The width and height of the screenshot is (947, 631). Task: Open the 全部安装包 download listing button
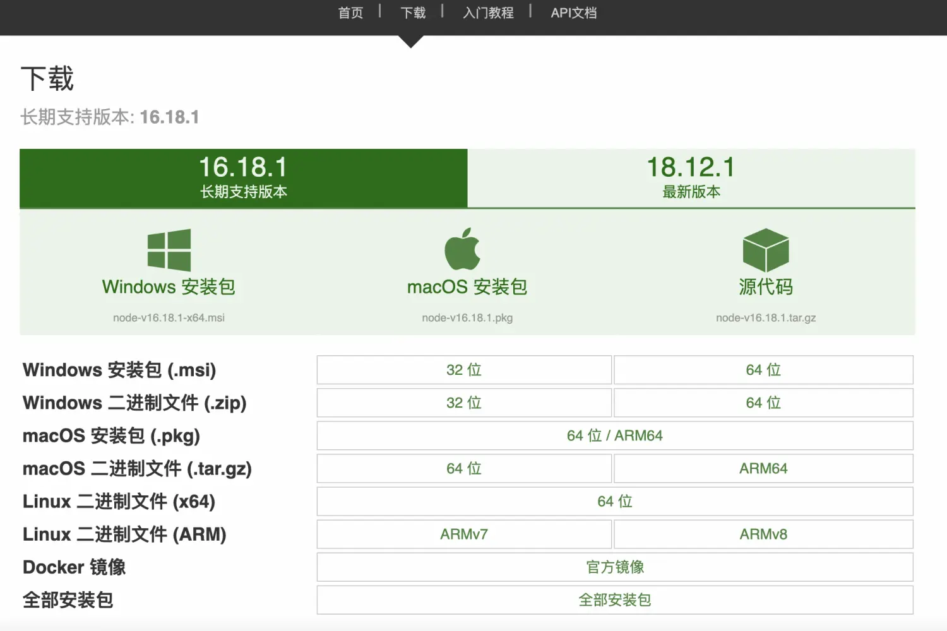(615, 599)
